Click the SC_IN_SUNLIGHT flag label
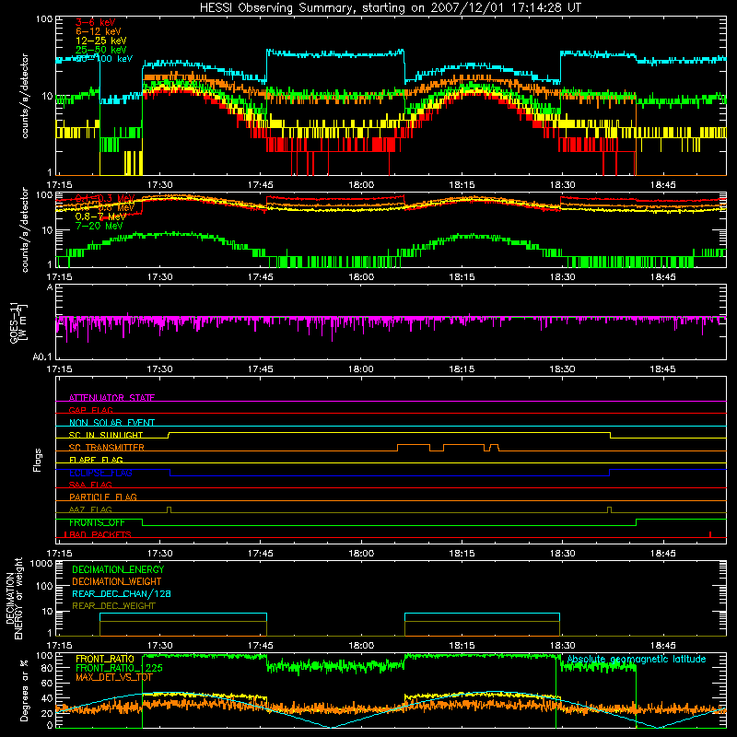 pyautogui.click(x=106, y=435)
